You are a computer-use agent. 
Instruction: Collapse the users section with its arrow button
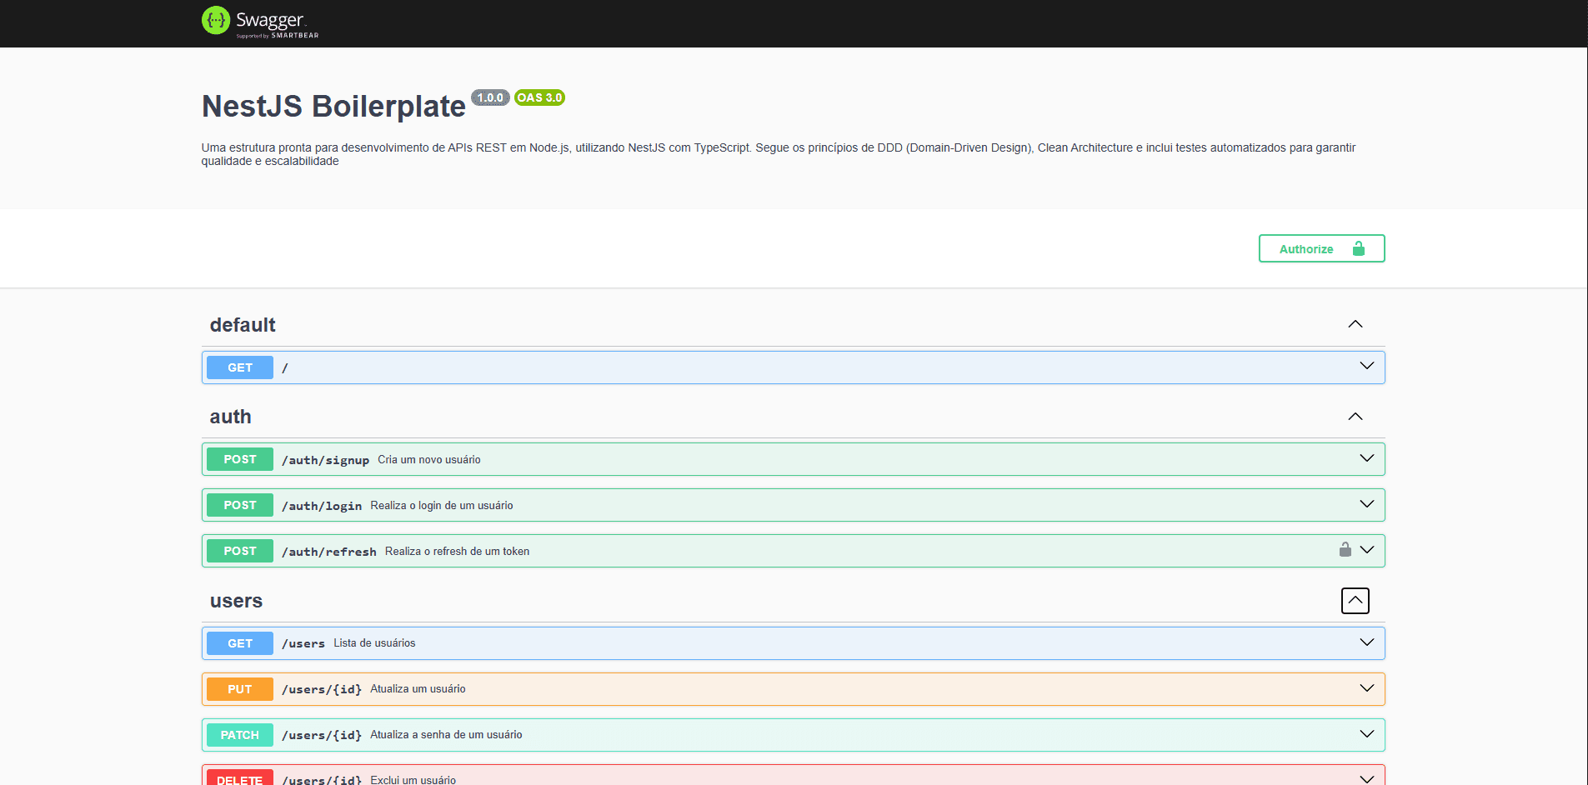coord(1355,600)
